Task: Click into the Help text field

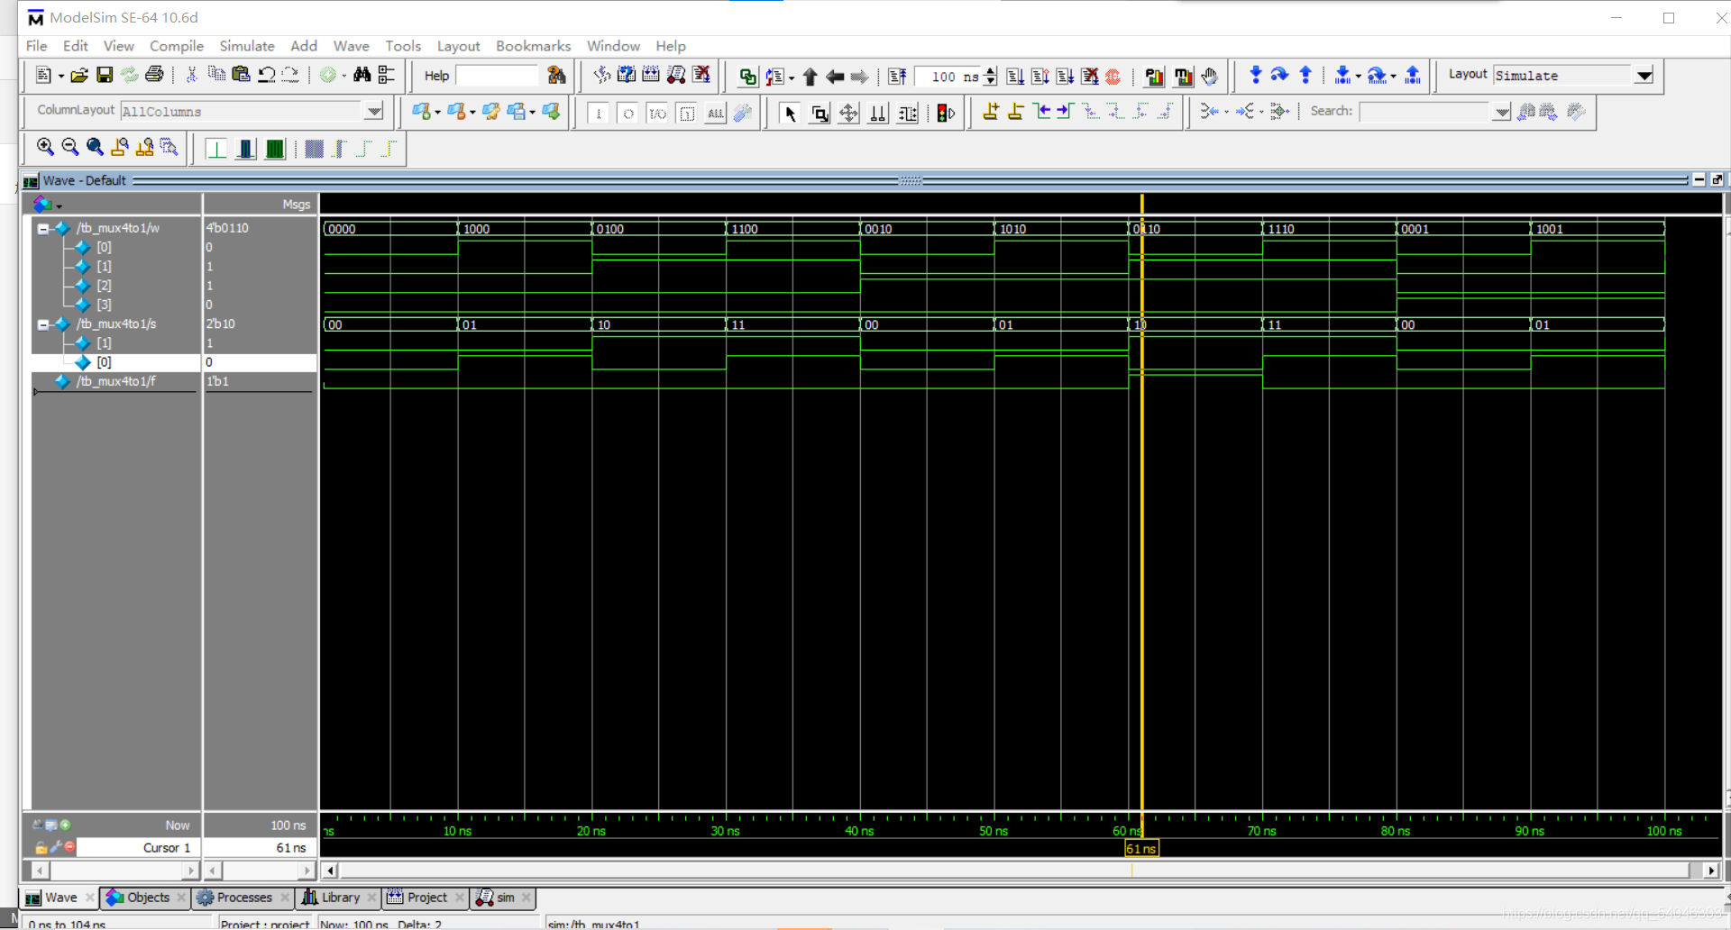Action: (x=498, y=76)
